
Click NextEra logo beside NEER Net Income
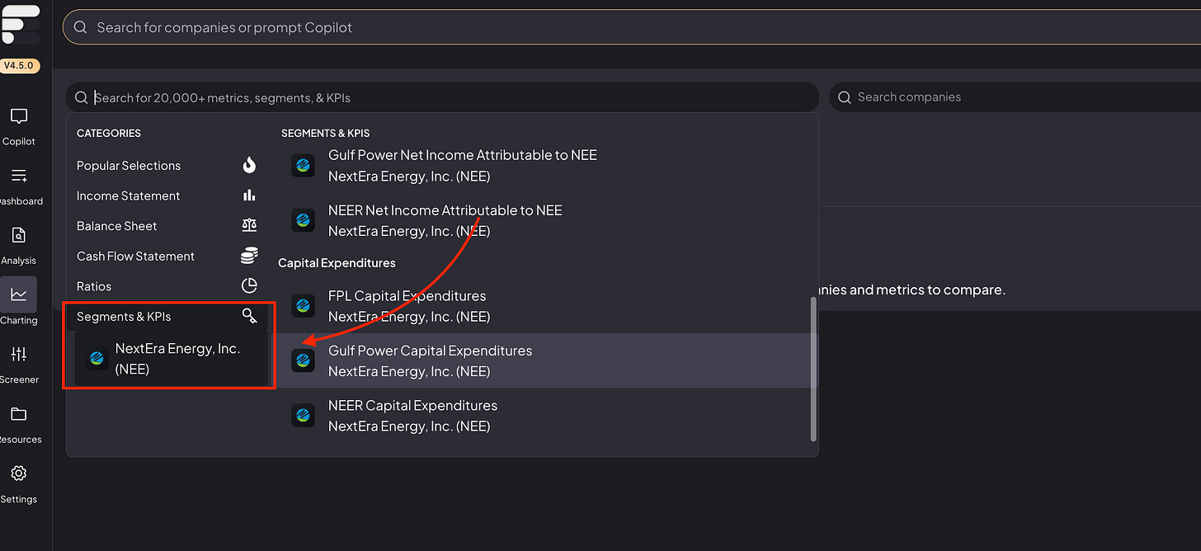point(304,220)
